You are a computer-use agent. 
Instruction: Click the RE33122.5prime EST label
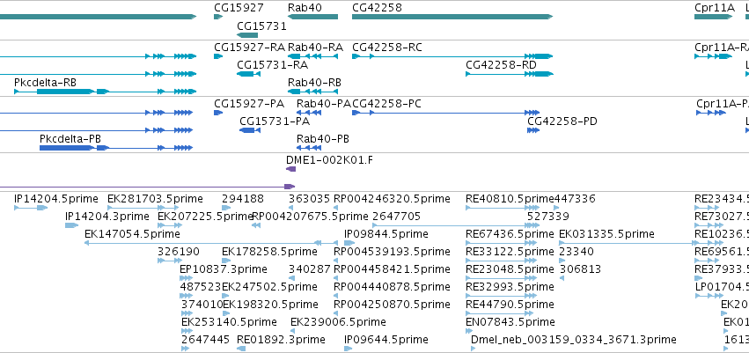pos(510,251)
